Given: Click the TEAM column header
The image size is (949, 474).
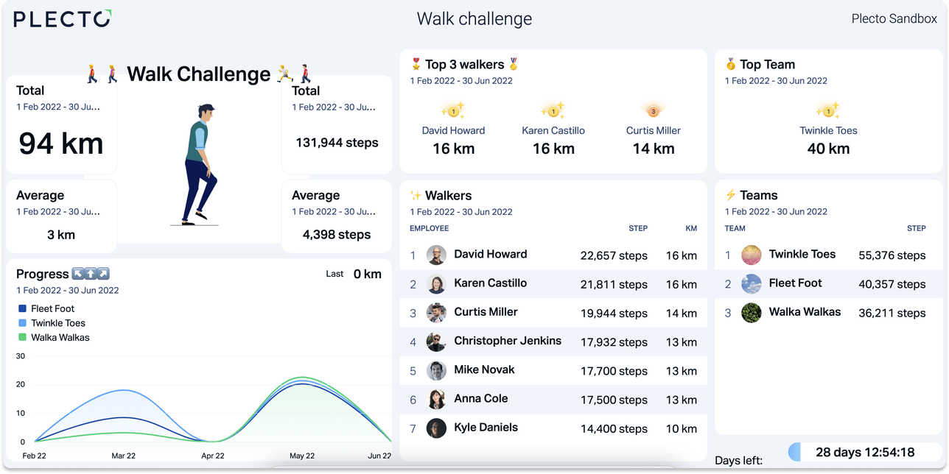Looking at the screenshot, I should 735,228.
